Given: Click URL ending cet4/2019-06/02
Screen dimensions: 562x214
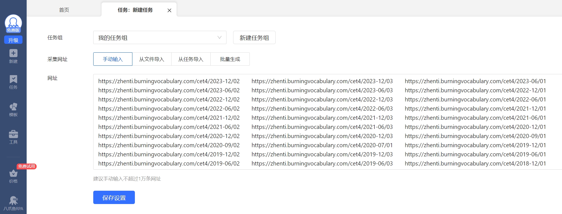Looking at the screenshot, I should click(x=169, y=164).
